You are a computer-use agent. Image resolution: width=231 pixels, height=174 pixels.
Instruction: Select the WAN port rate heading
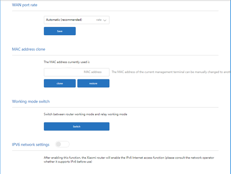(x=25, y=5)
